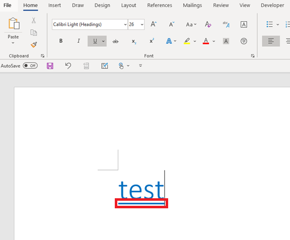Expand Underline style options arrow
The width and height of the screenshot is (290, 240).
pos(103,41)
